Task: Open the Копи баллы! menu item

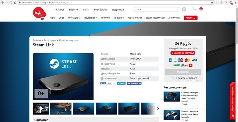Action: 100,10
